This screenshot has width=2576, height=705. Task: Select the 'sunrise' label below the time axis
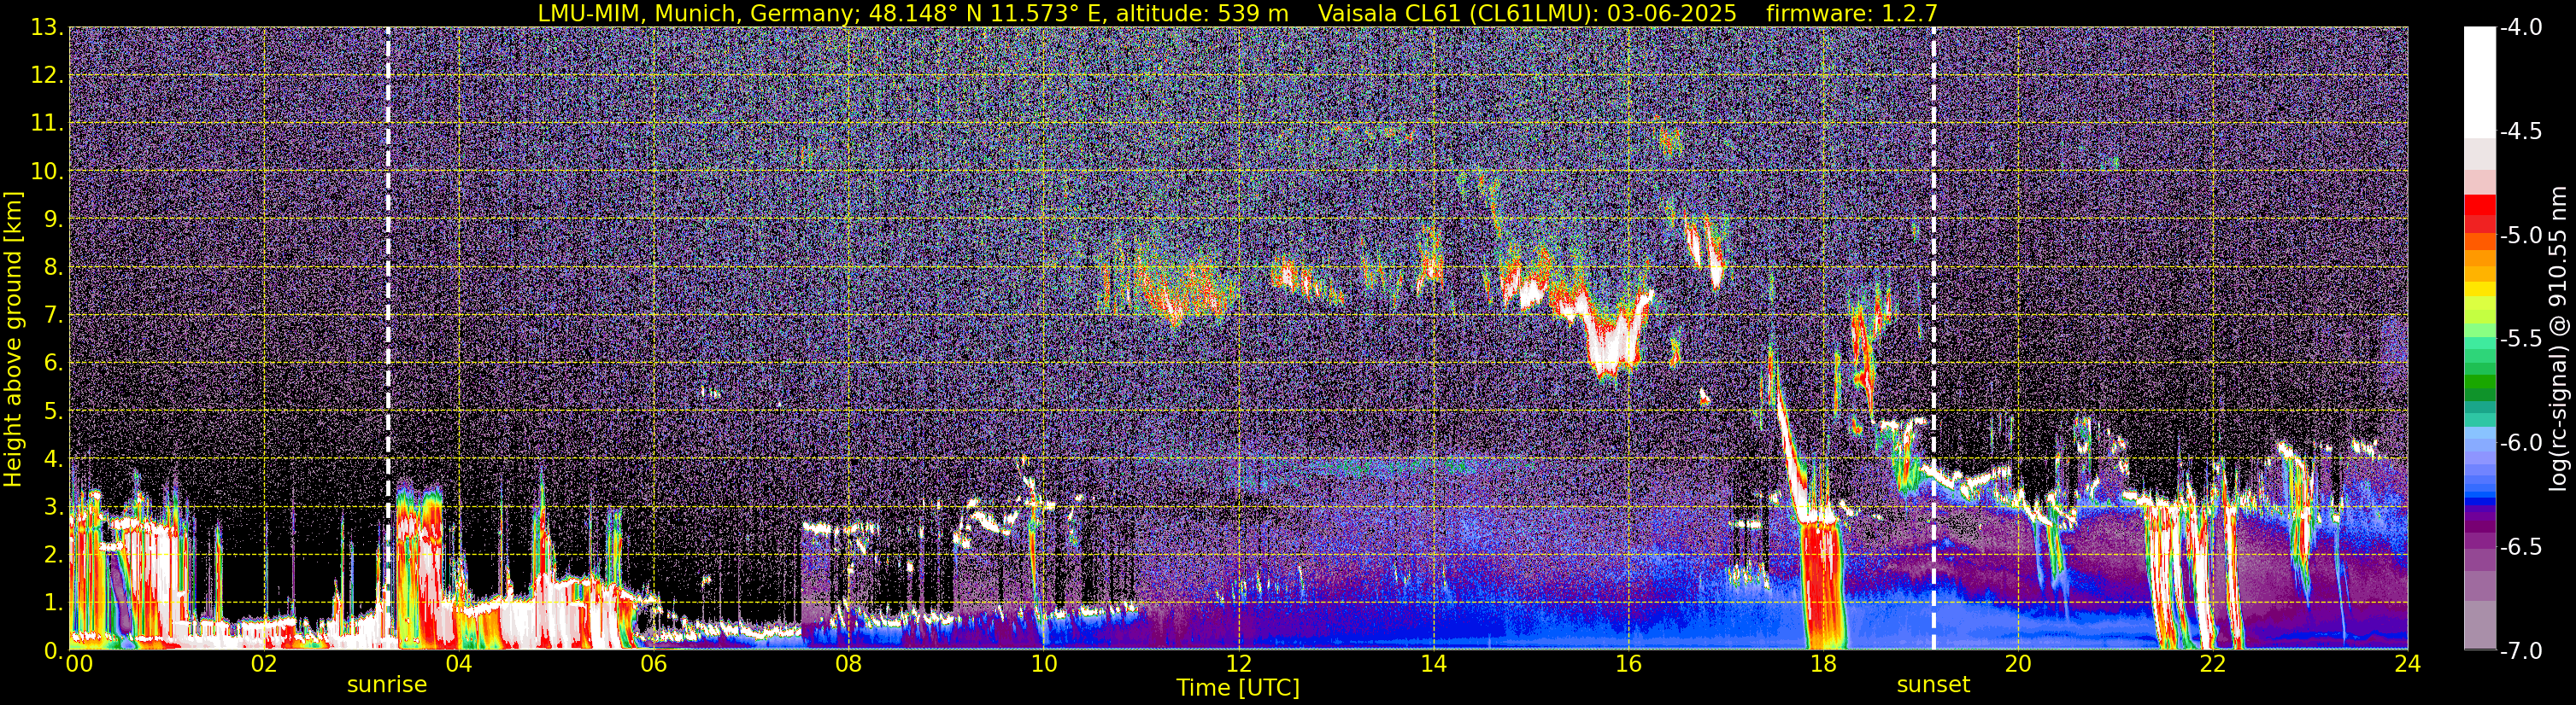click(x=387, y=685)
